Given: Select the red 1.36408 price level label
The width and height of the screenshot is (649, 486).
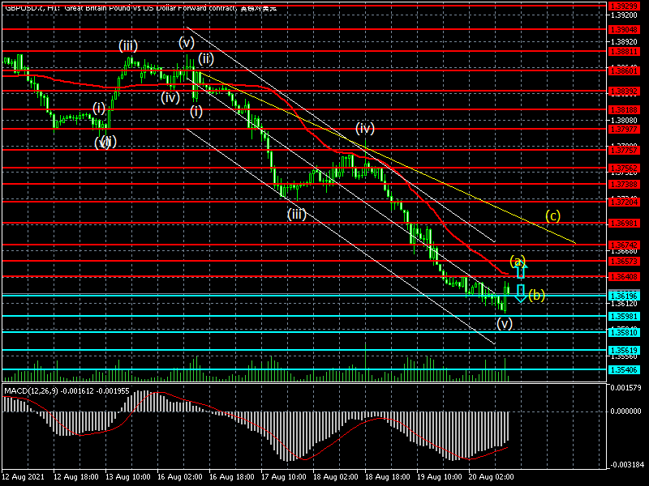Looking at the screenshot, I should coord(624,276).
